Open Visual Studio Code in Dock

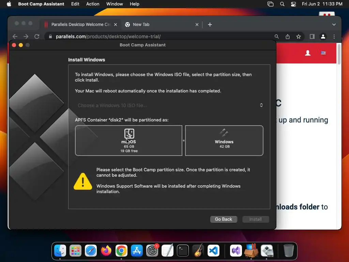213,251
